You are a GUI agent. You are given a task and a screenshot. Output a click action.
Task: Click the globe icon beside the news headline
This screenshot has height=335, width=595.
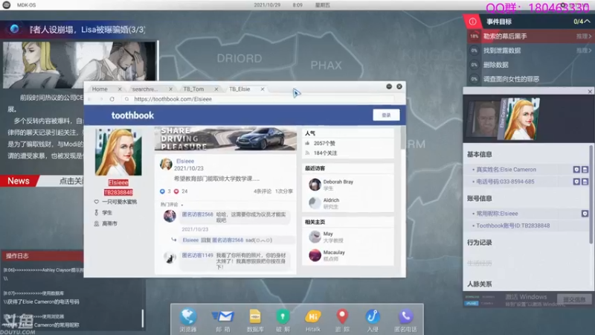click(x=14, y=29)
